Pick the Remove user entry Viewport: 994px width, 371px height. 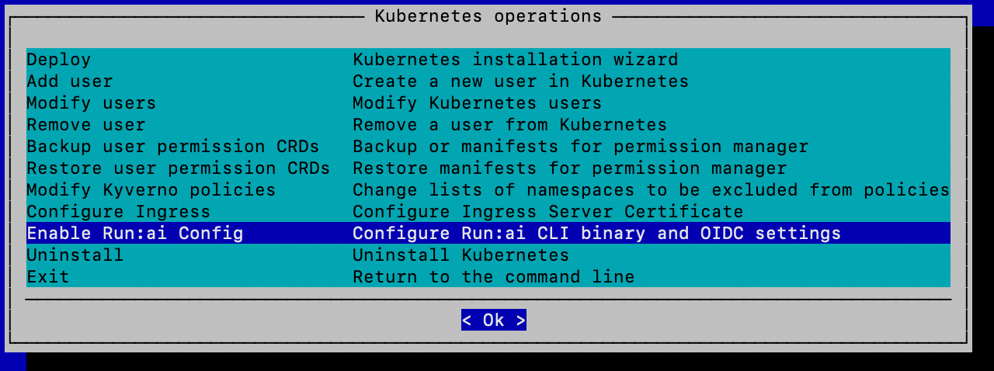86,125
